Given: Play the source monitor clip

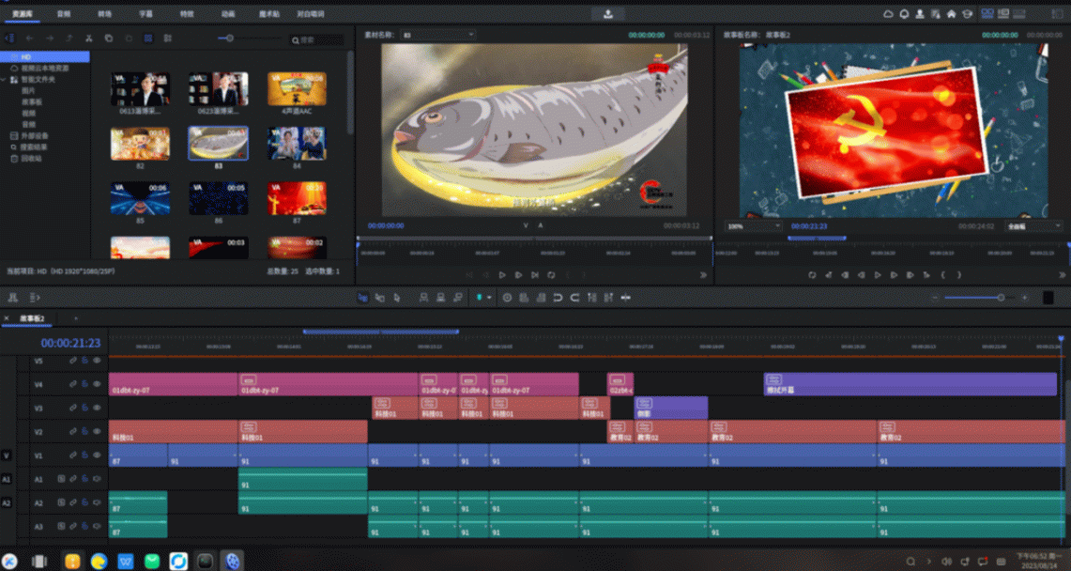Looking at the screenshot, I should click(502, 274).
